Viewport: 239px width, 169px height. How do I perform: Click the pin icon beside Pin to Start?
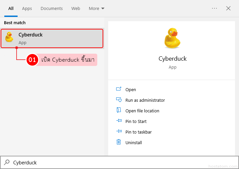coord(119,121)
